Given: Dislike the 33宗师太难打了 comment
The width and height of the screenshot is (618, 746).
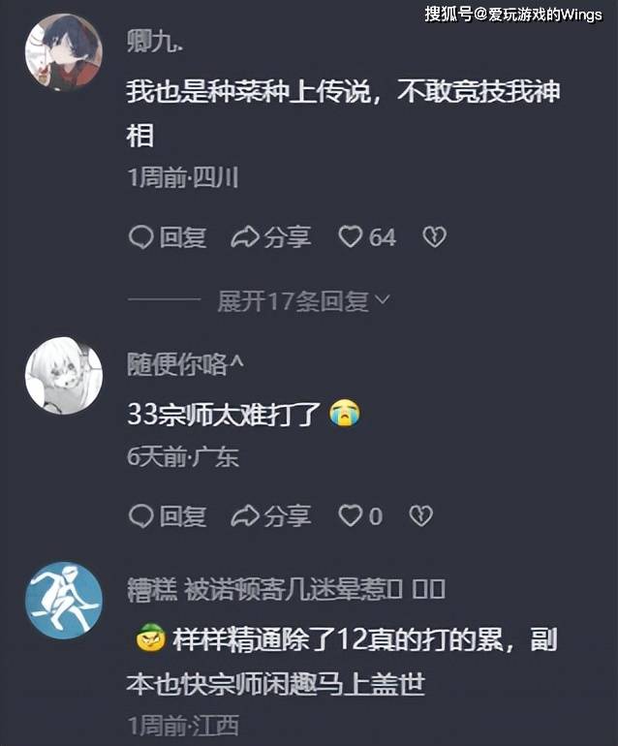Looking at the screenshot, I should 421,515.
